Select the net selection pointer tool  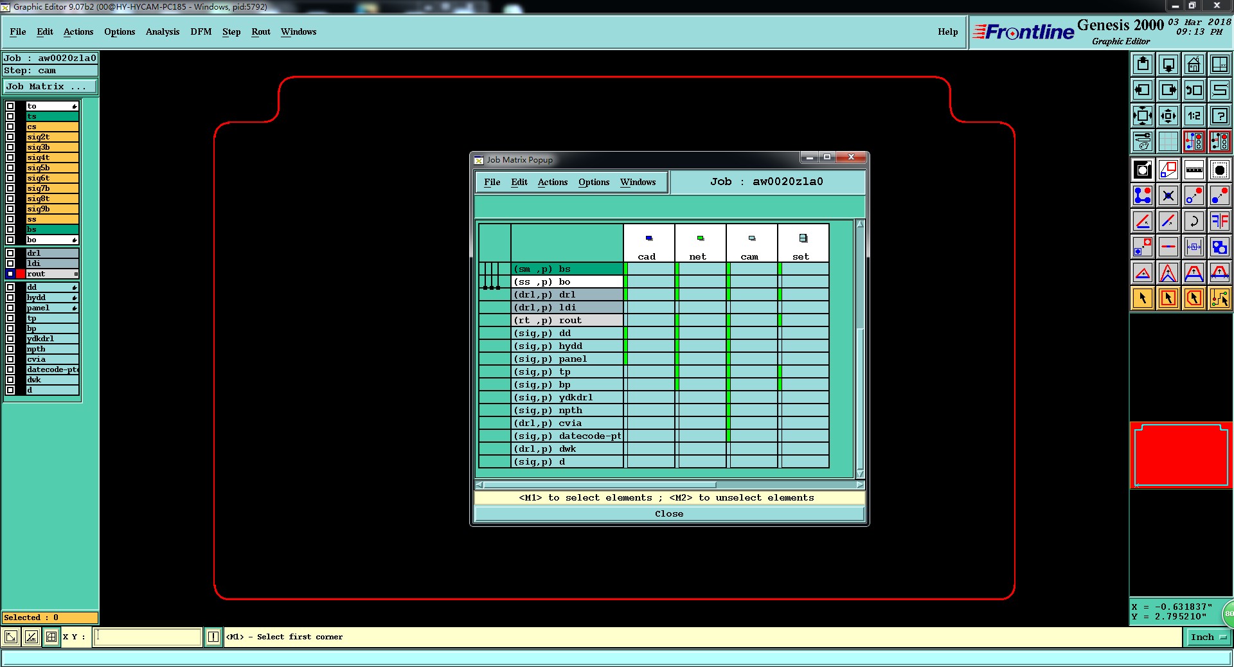[x=1220, y=298]
